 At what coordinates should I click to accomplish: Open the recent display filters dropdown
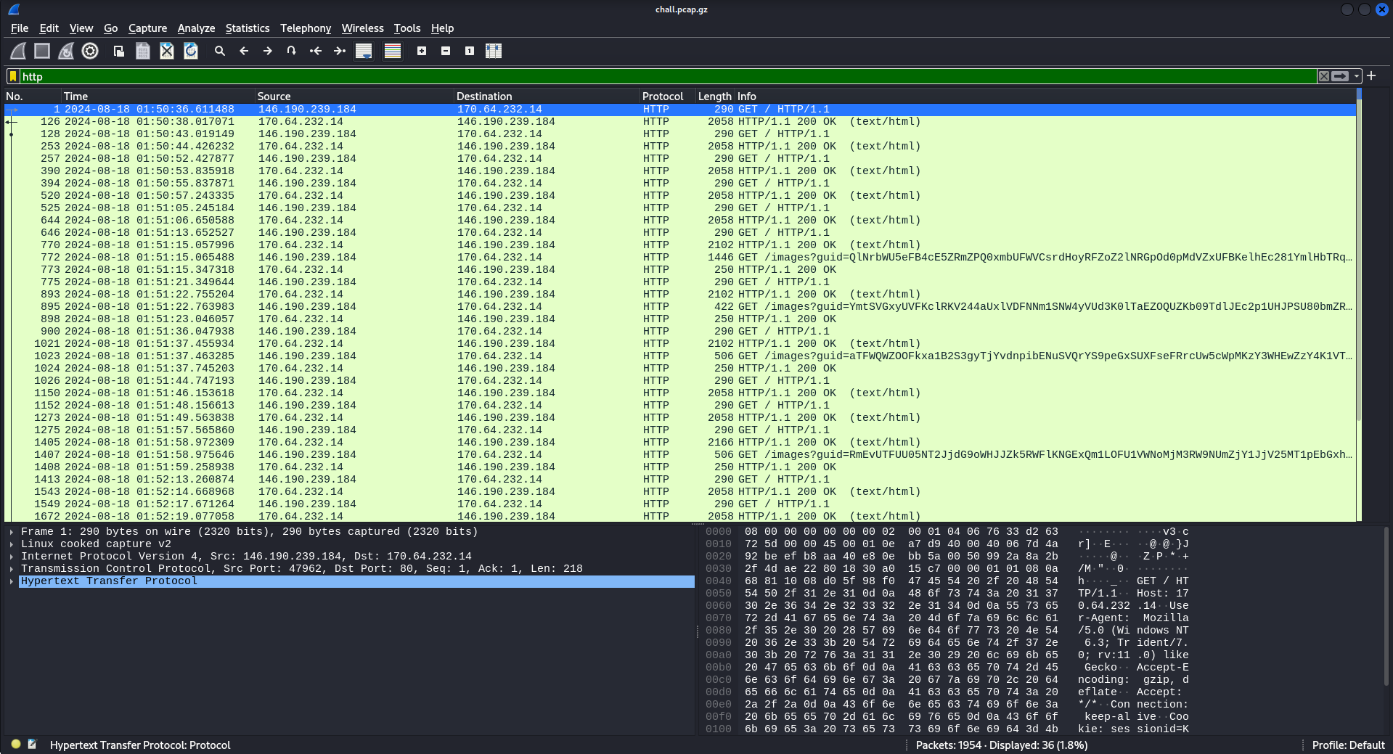[1356, 76]
